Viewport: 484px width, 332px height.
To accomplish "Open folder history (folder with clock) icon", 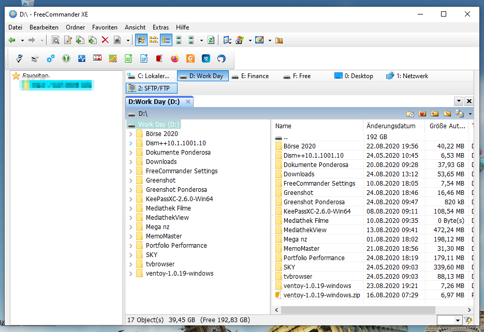I will pyautogui.click(x=410, y=114).
